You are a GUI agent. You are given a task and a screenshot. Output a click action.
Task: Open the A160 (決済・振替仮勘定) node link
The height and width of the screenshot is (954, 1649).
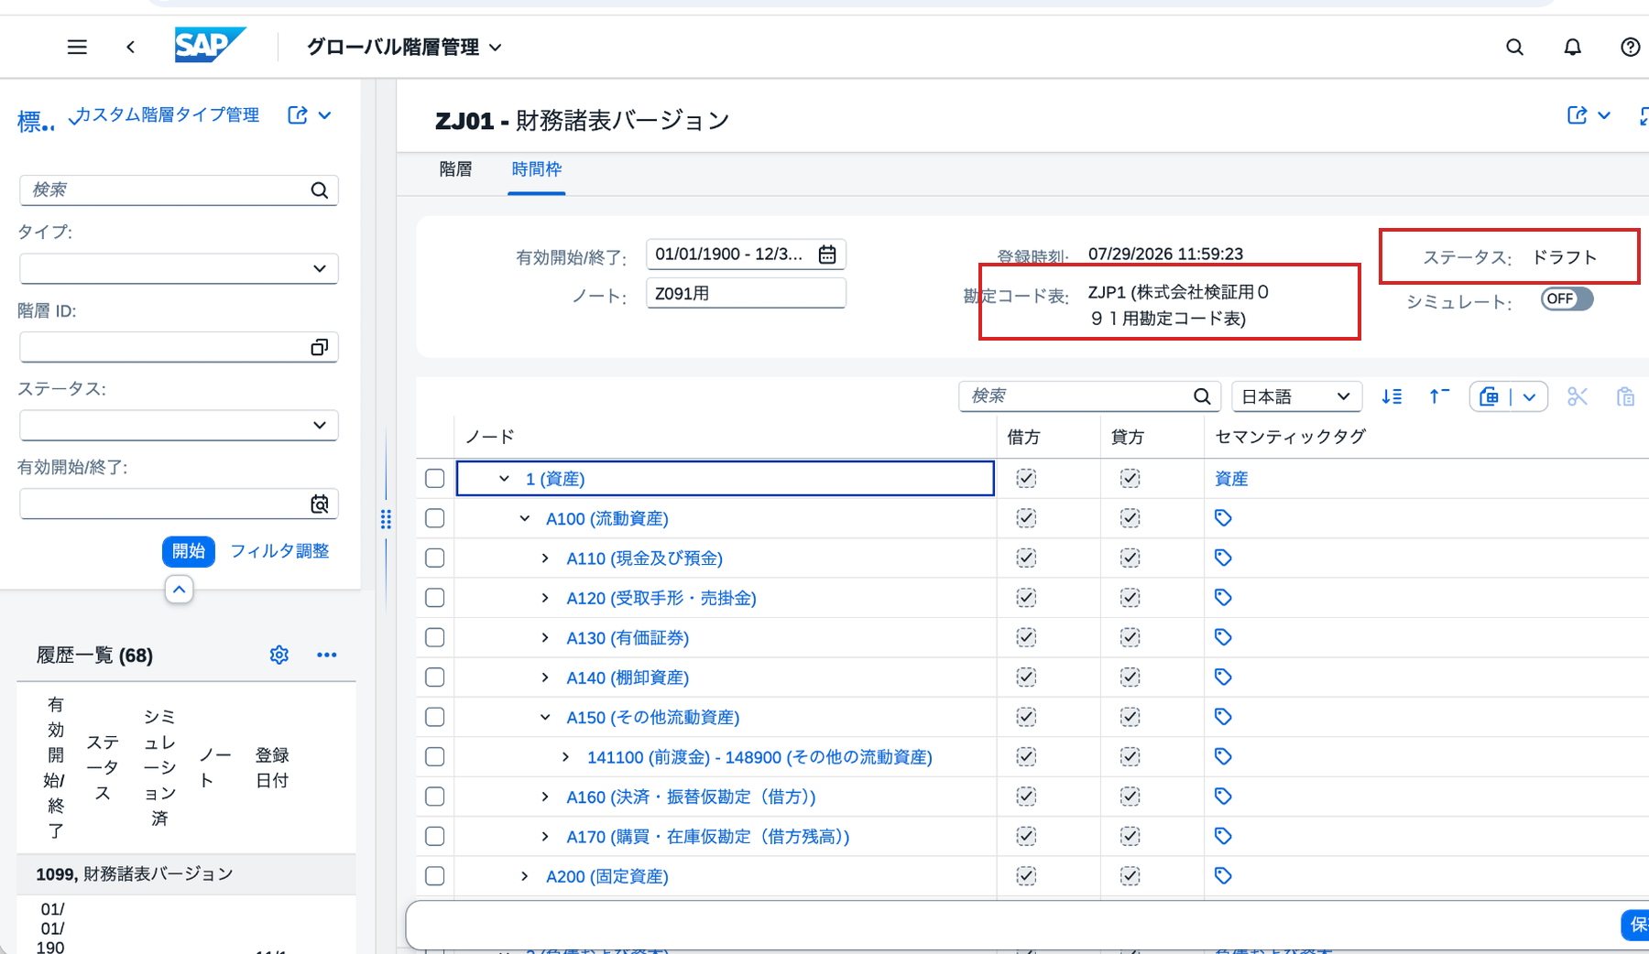(x=691, y=797)
